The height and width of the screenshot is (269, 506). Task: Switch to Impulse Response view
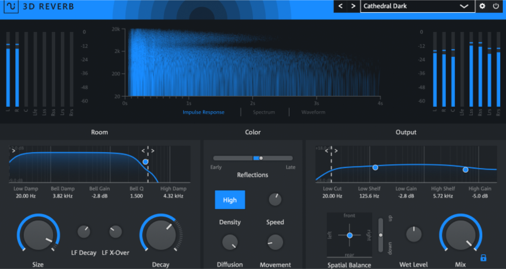(203, 112)
